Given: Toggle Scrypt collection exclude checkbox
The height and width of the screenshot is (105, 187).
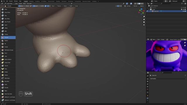Looking at the screenshot, I should pyautogui.click(x=181, y=9).
